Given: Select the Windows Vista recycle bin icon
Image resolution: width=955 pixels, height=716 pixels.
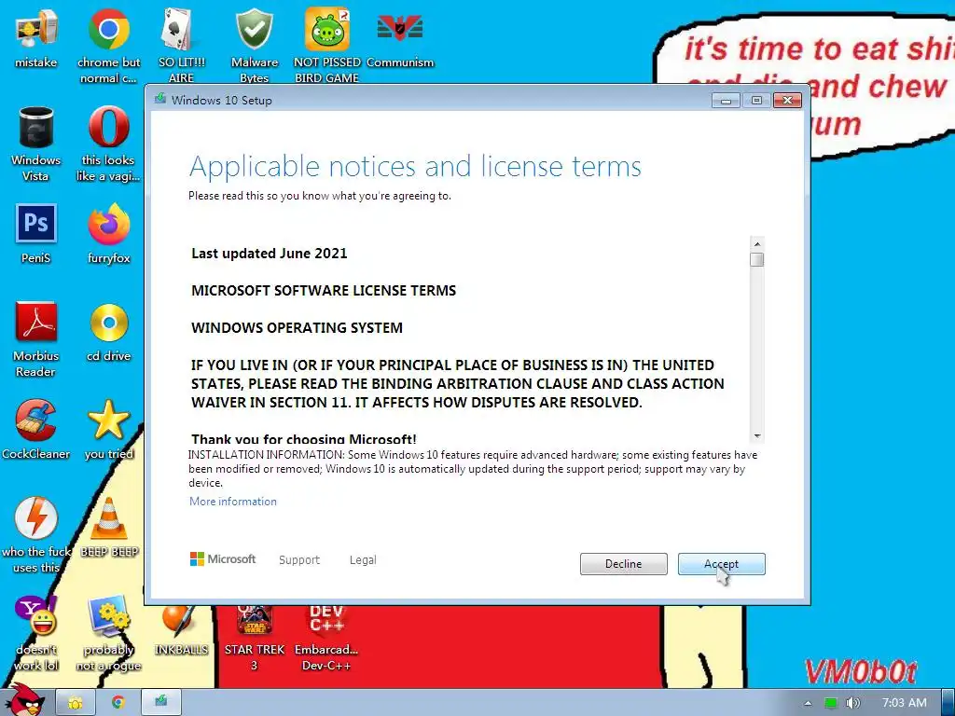Looking at the screenshot, I should click(x=36, y=144).
